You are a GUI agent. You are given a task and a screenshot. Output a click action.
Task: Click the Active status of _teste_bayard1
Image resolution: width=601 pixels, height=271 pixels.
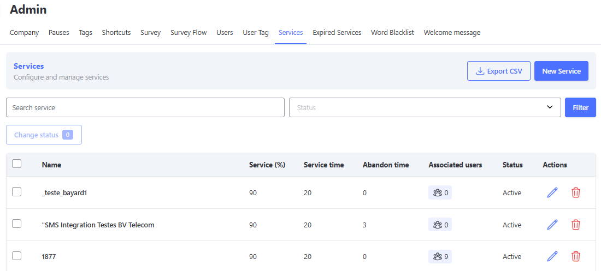coord(512,193)
